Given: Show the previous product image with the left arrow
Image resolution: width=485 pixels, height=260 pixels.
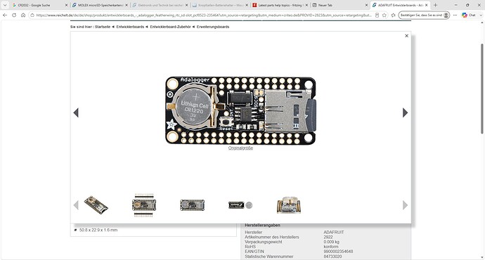Looking at the screenshot, I should coord(76,113).
